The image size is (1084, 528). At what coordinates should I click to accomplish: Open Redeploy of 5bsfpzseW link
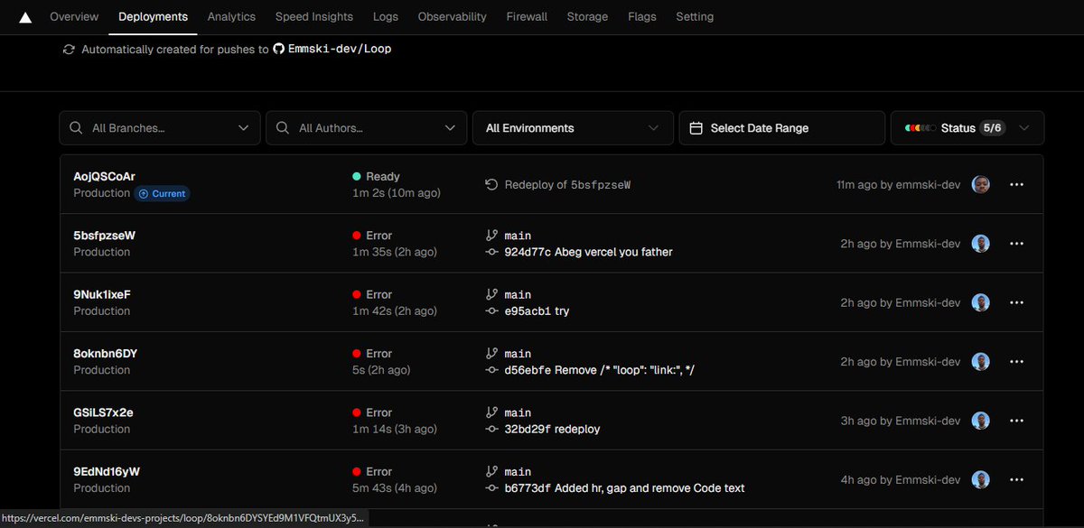(567, 184)
